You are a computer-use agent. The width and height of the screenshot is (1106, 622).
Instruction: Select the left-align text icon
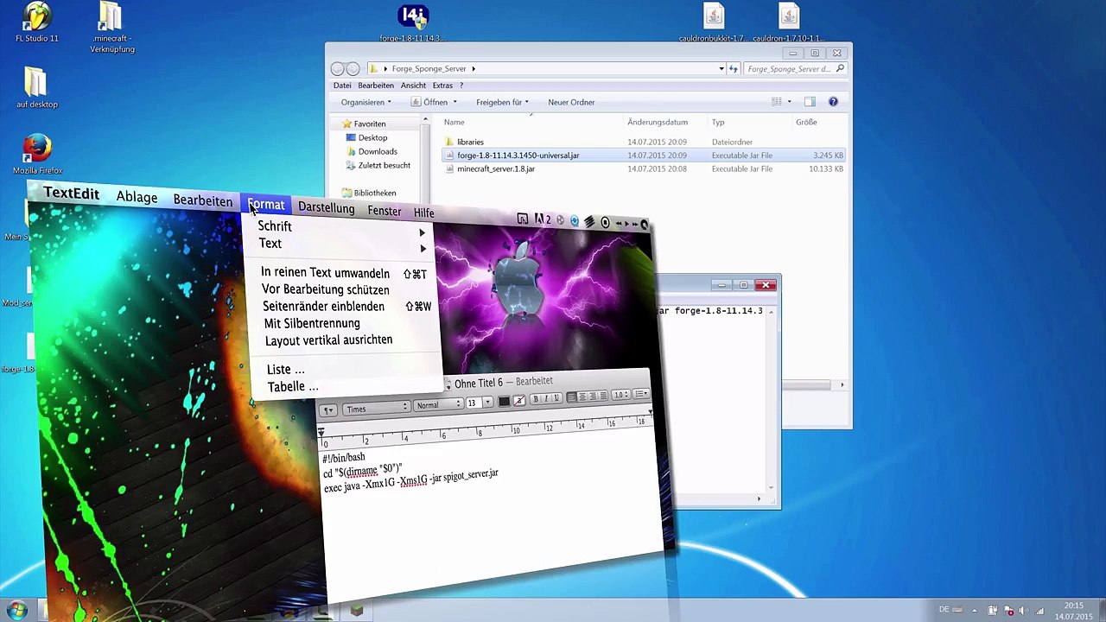(573, 397)
